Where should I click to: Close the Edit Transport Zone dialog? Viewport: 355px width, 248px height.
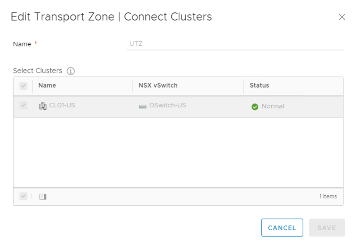coord(342,17)
